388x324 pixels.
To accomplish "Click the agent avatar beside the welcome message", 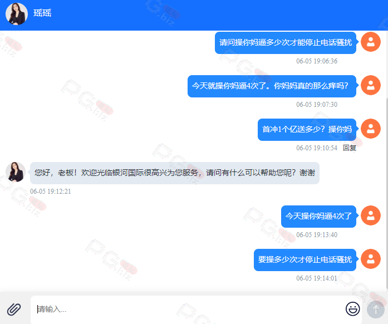I will click(x=16, y=172).
